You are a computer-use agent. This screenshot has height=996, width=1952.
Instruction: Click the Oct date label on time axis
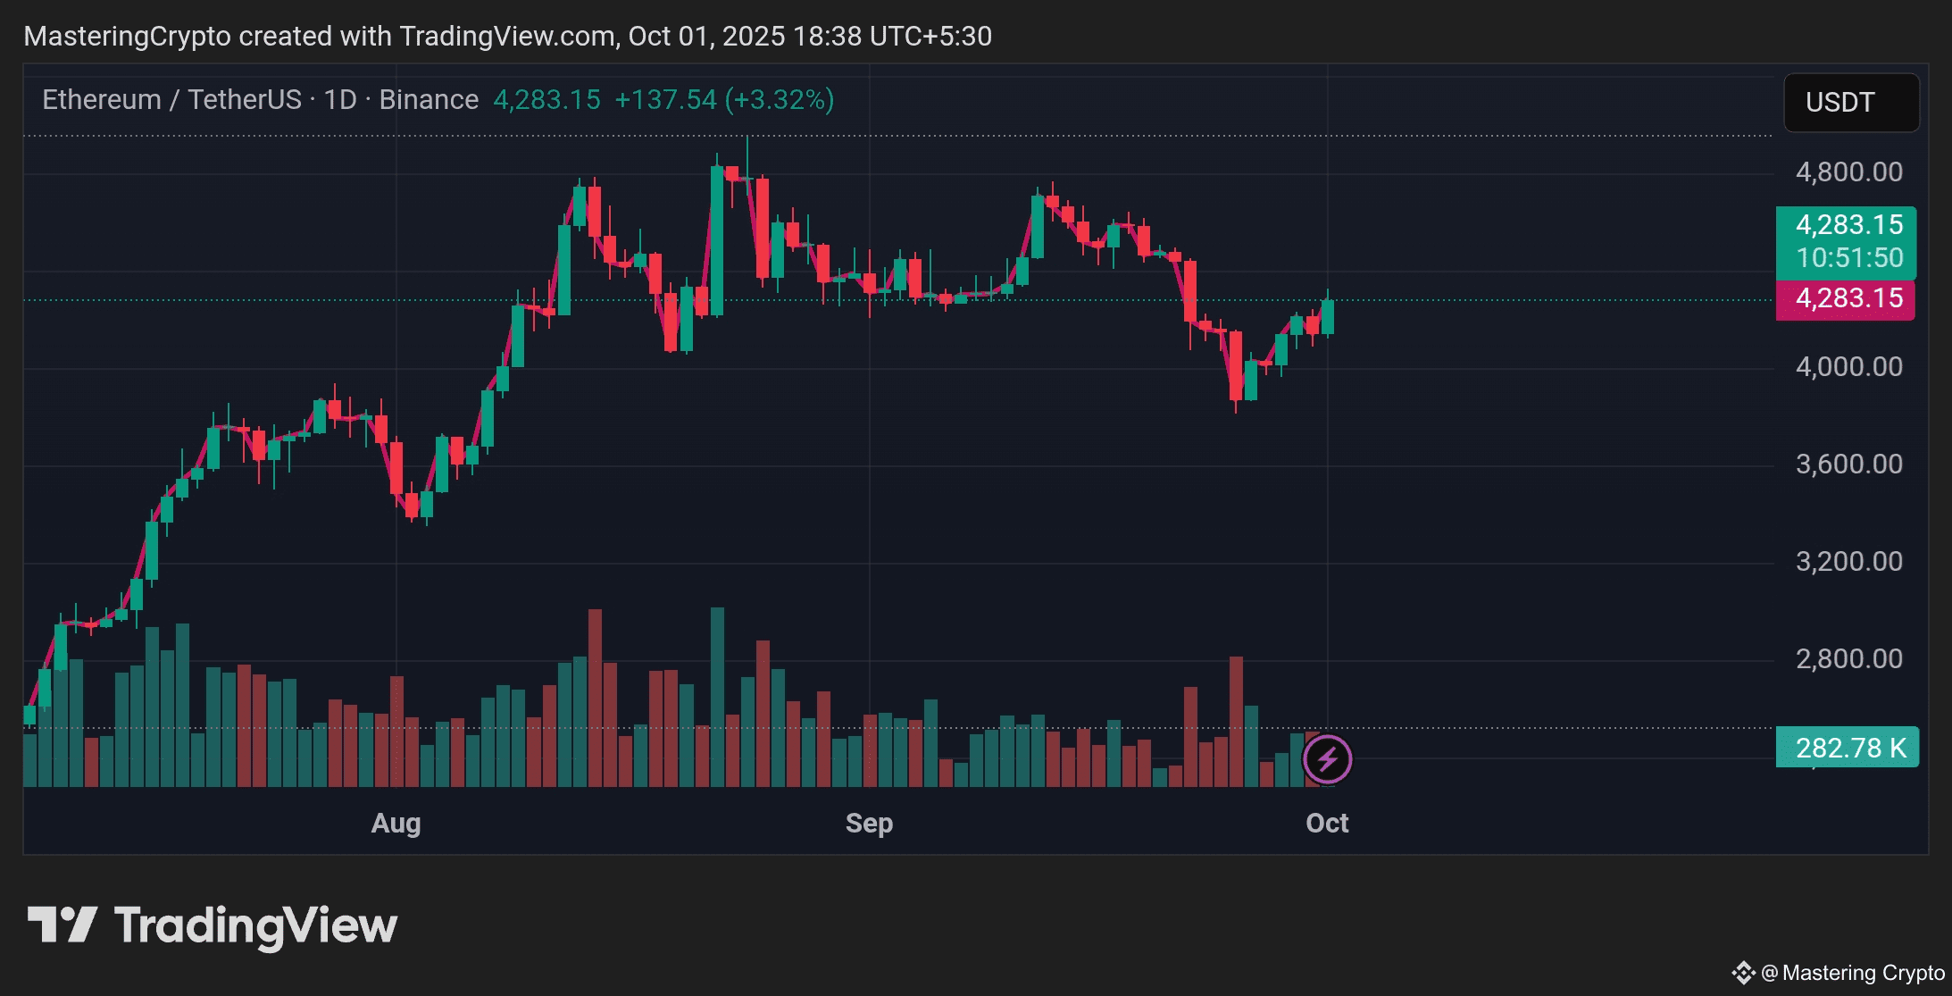click(x=1327, y=823)
